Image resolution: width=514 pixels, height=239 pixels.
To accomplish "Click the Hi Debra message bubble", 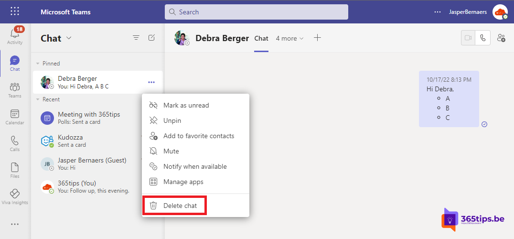I will pos(449,99).
